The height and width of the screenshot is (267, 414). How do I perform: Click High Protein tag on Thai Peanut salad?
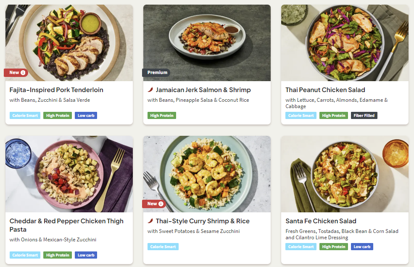334,116
